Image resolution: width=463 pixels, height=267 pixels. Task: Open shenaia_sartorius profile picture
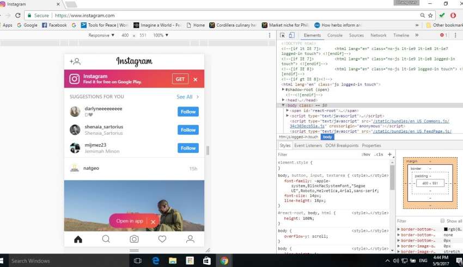pyautogui.click(x=75, y=129)
